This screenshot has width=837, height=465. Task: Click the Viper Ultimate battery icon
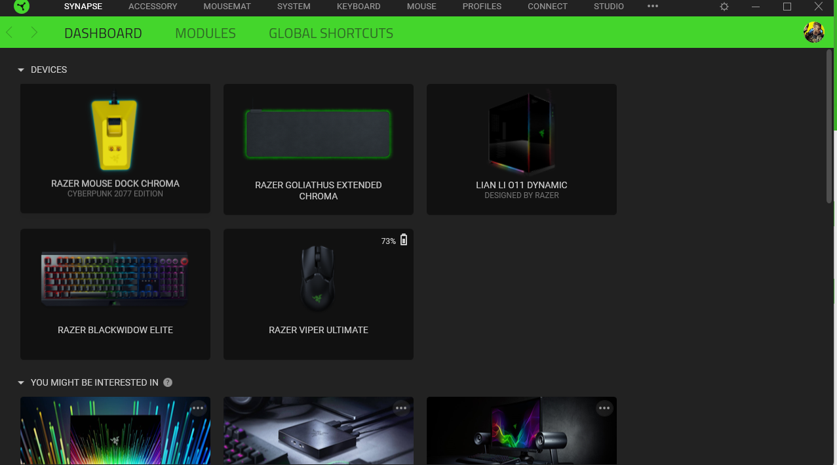click(x=404, y=240)
